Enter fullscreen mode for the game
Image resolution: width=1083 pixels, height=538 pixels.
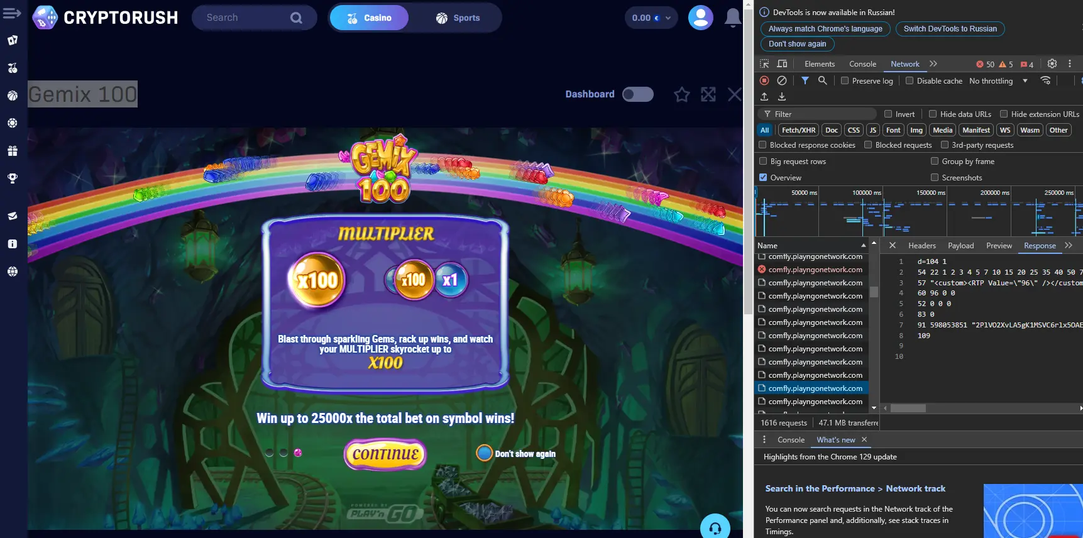708,94
